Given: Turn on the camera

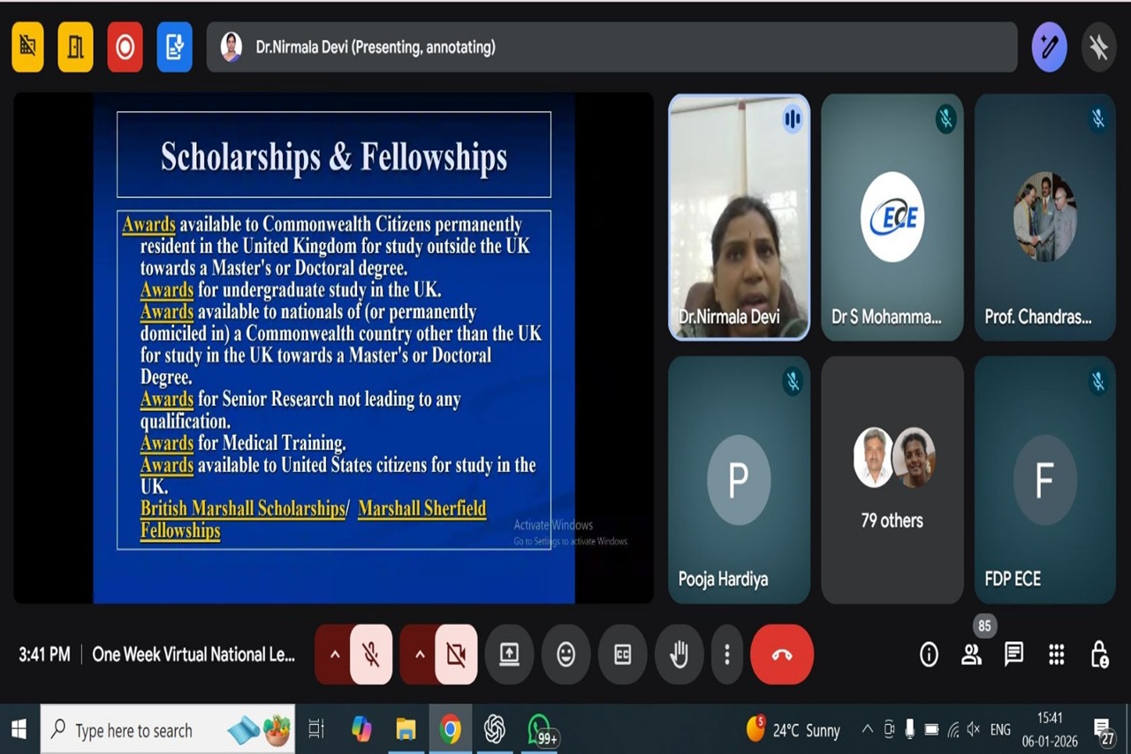Looking at the screenshot, I should coord(456,654).
